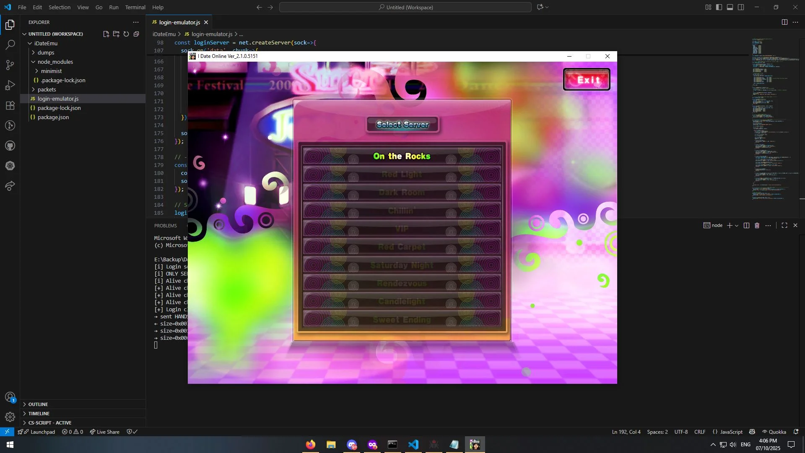Open the Live Share activity bar icon

pyautogui.click(x=10, y=186)
